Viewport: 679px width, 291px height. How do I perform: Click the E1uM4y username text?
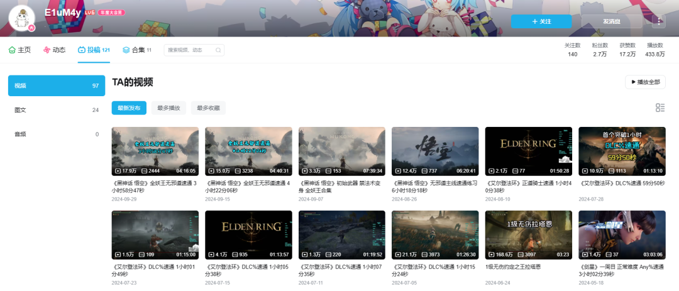(63, 12)
